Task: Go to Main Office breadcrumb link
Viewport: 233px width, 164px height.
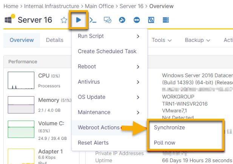Action: (x=99, y=6)
